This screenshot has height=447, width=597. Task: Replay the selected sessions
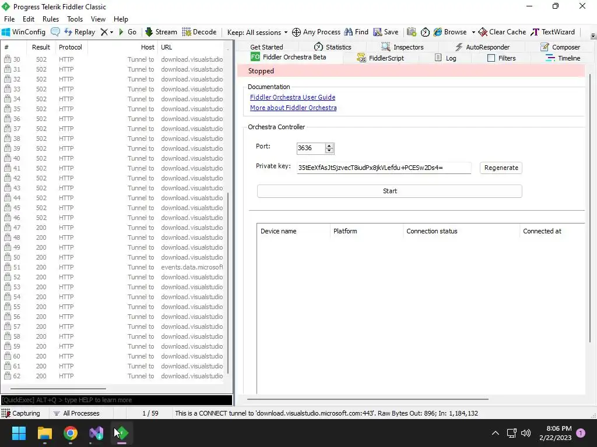pos(80,32)
